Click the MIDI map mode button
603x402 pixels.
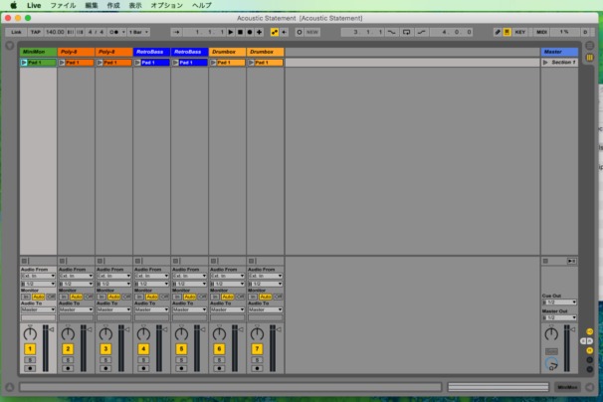point(541,32)
